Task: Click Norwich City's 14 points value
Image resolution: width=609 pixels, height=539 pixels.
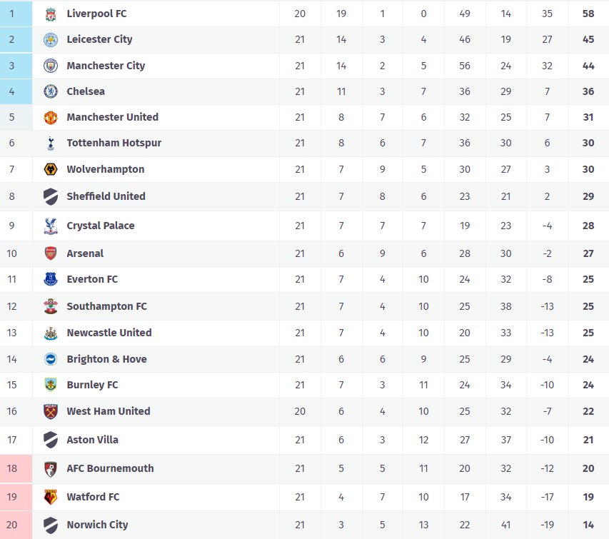Action: (x=588, y=525)
